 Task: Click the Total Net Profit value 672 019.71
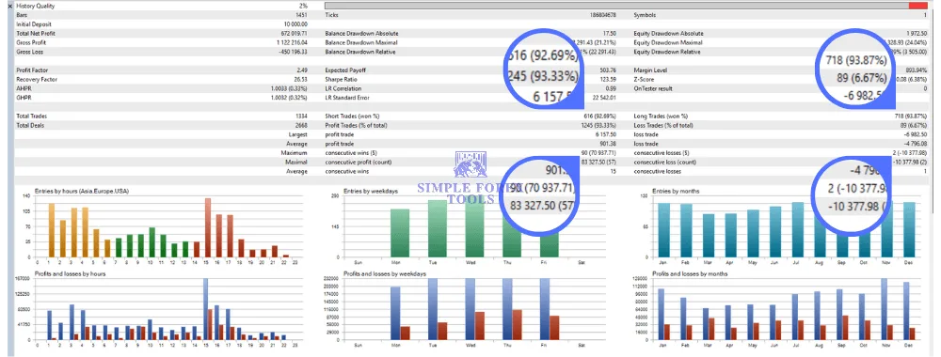coord(294,34)
